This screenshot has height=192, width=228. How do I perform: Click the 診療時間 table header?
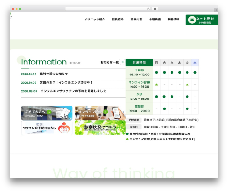coord(140,63)
